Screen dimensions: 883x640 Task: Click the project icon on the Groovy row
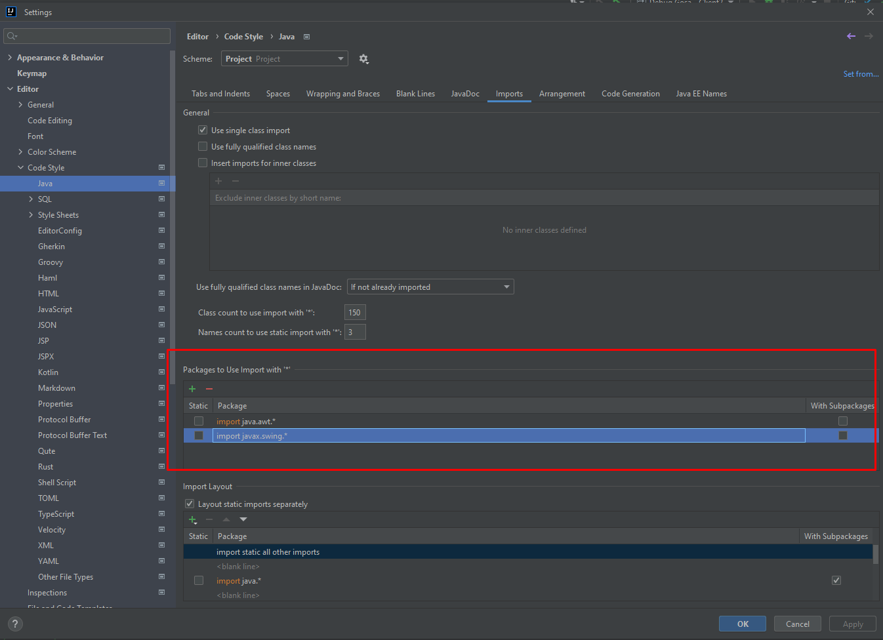(x=161, y=262)
